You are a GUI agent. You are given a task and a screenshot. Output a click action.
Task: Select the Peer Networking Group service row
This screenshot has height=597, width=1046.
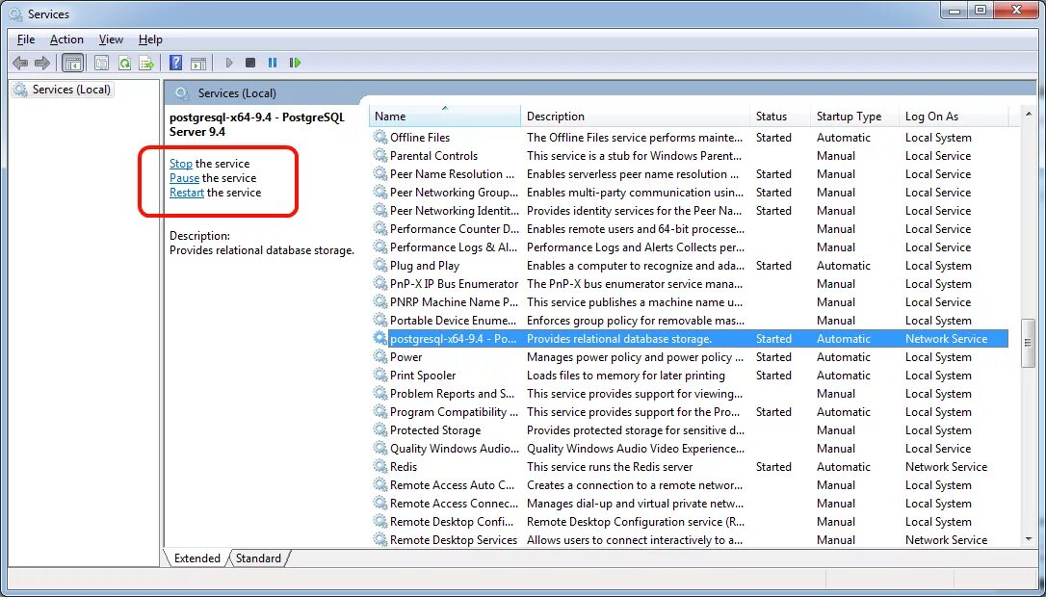(x=691, y=193)
